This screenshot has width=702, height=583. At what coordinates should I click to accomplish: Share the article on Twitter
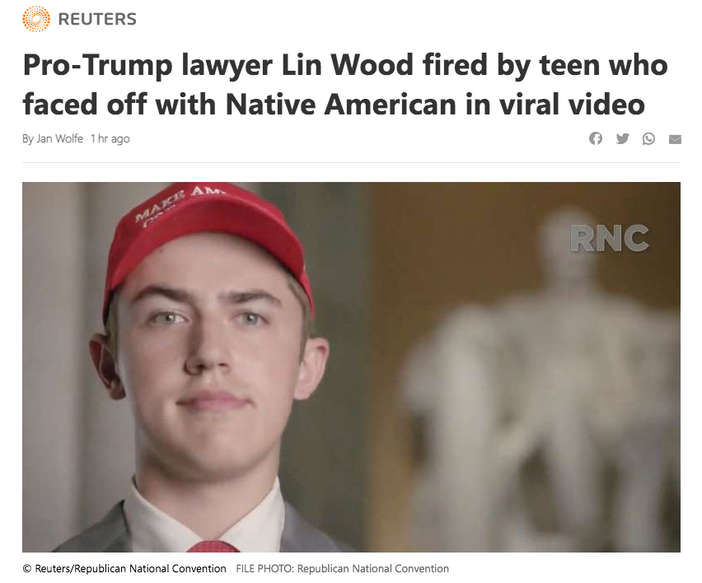coord(622,138)
